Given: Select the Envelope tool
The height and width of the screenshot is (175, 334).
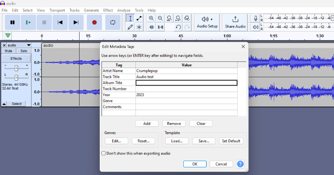Looking at the screenshot, I should click(x=139, y=18).
